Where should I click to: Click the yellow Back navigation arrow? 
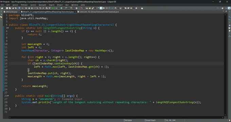[131, 8]
